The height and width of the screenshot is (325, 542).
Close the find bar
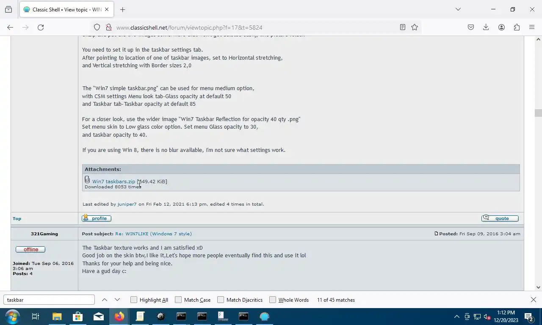533,300
